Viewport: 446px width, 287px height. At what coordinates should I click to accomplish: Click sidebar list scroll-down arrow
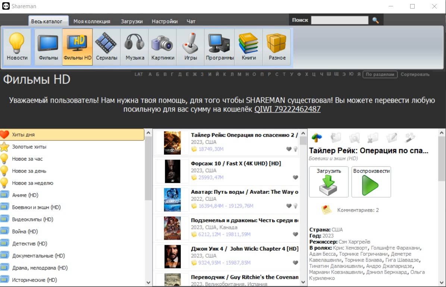(x=148, y=283)
